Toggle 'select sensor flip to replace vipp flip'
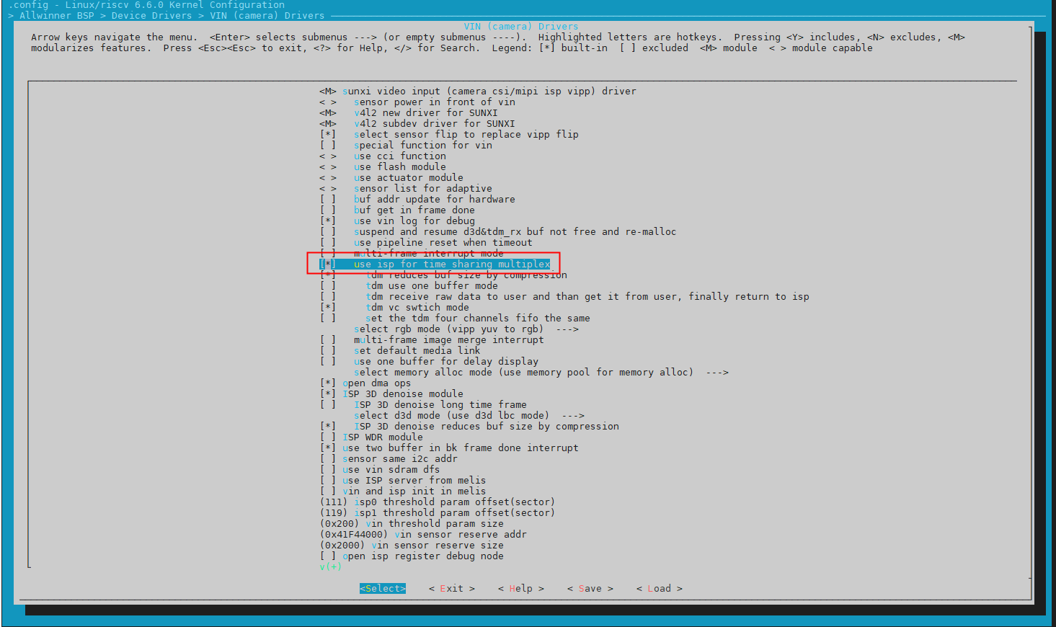 click(328, 135)
